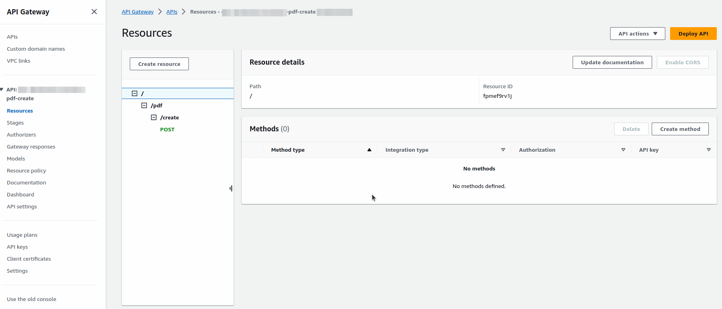Click the APIs breadcrumb link

point(172,12)
